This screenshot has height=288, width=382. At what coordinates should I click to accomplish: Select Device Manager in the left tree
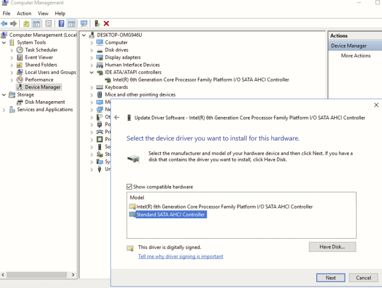pyautogui.click(x=43, y=87)
